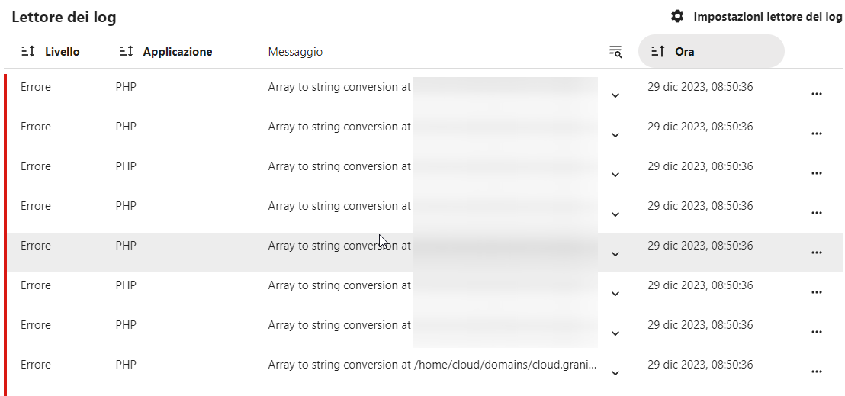Screen dimensions: 845x396
Task: Sort logs by Livello column
Action: point(50,52)
